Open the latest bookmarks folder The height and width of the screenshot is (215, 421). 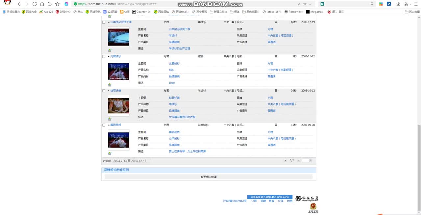pyautogui.click(x=272, y=12)
